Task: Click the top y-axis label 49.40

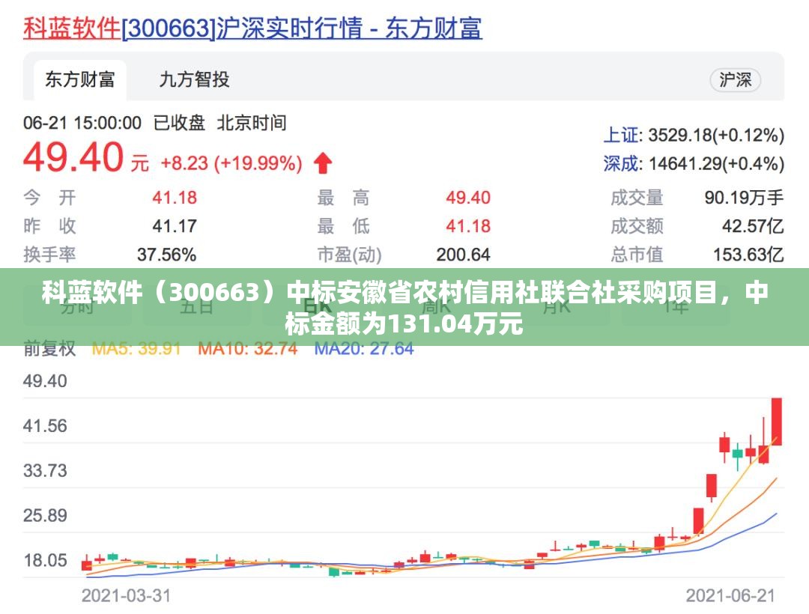Action: click(45, 381)
